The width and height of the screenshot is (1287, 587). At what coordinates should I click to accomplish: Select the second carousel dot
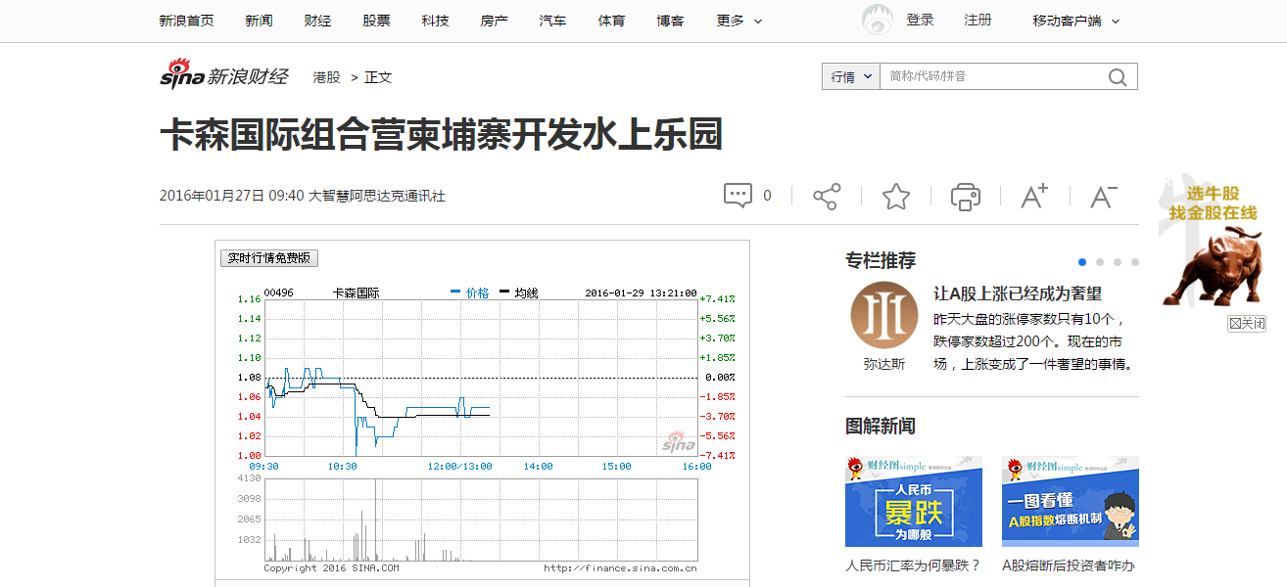point(1100,262)
